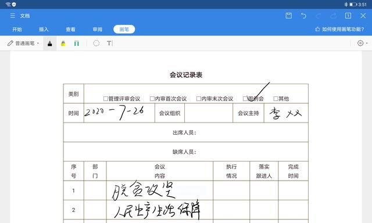Expand the 普通画笔 pen type dropdown
The height and width of the screenshot is (223, 372).
click(23, 43)
